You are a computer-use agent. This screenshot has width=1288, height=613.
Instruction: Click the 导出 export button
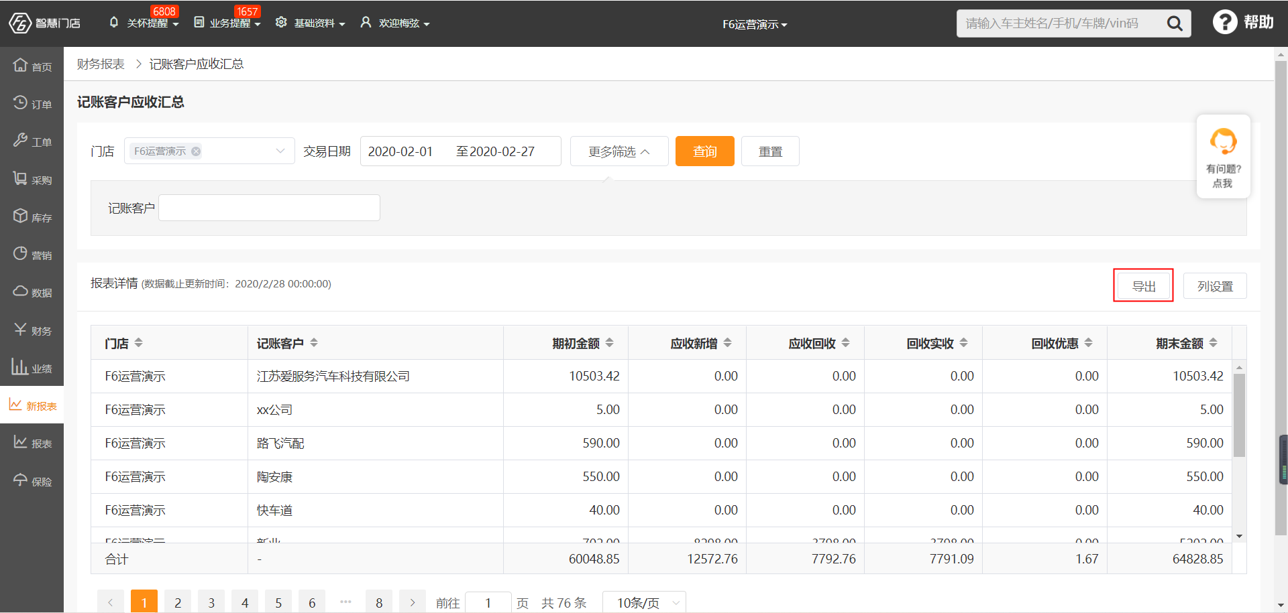1144,286
